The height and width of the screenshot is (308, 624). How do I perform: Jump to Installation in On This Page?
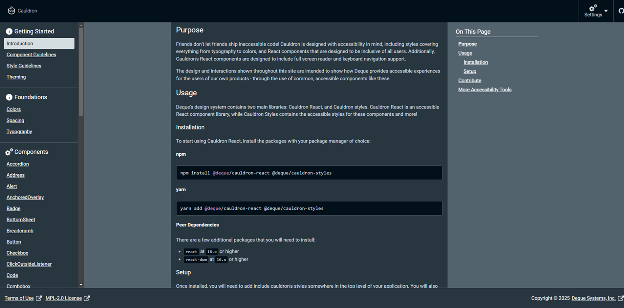tap(476, 62)
